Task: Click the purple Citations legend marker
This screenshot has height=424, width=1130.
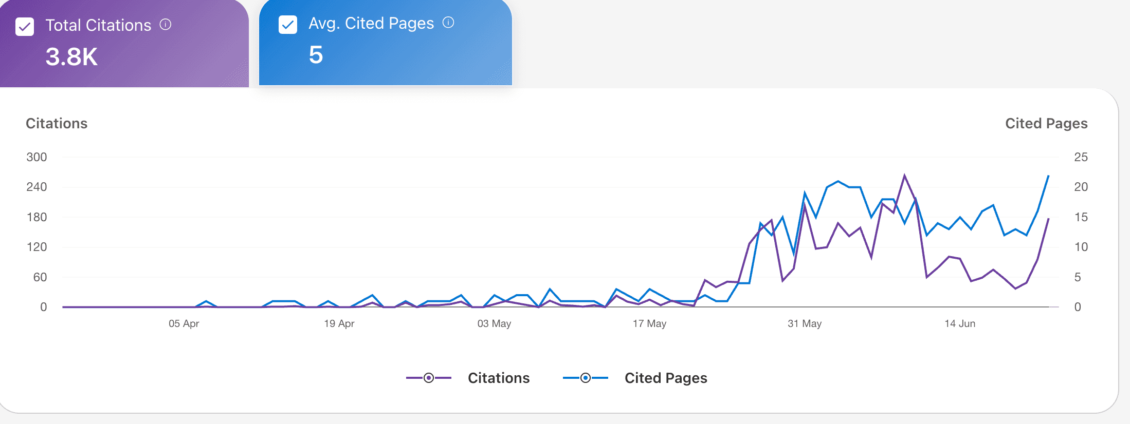Action: pos(429,378)
